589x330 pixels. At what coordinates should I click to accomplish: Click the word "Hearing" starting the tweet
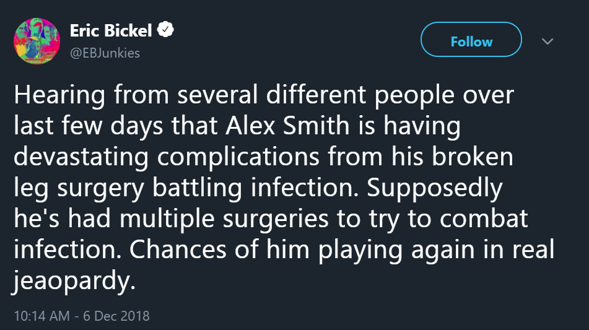(59, 95)
